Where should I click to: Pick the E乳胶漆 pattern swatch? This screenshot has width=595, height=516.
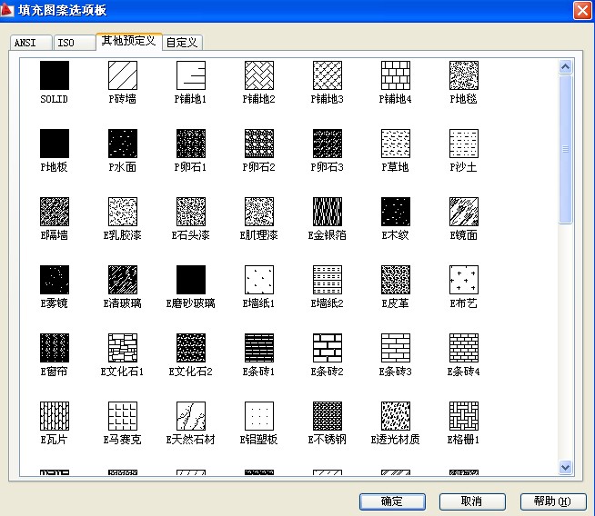pyautogui.click(x=123, y=212)
